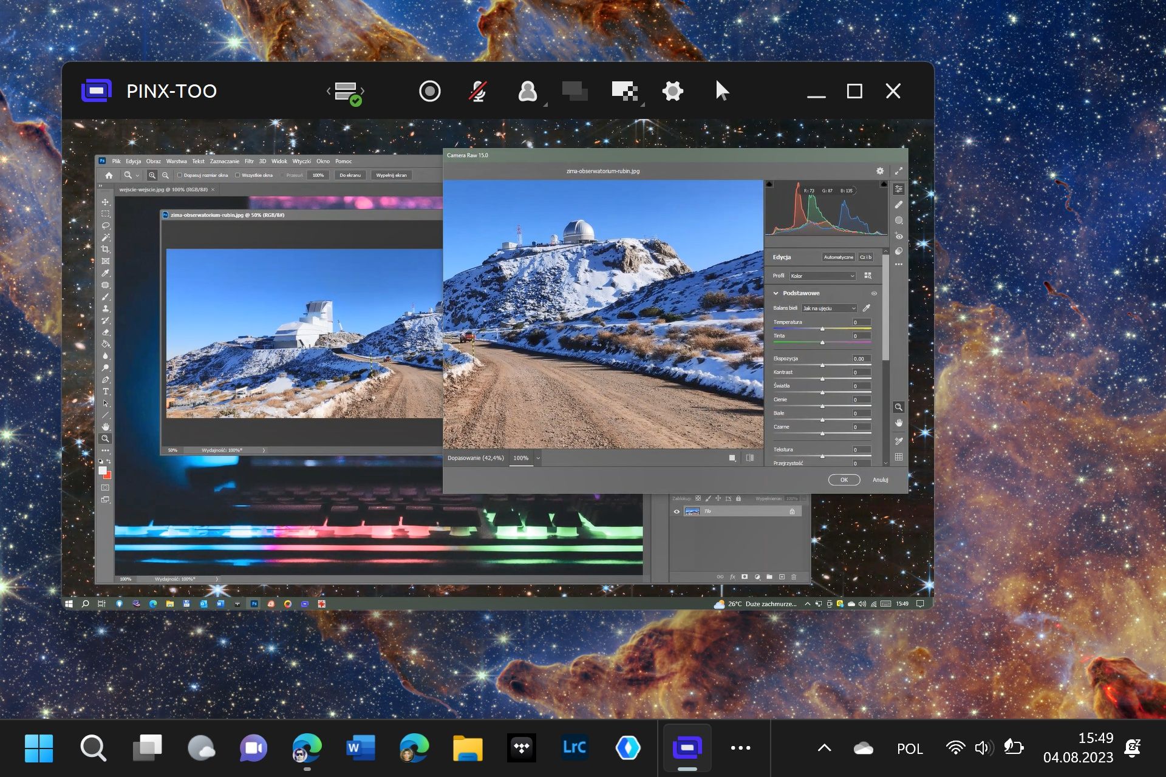Screen dimensions: 1166x777
Task: Select the Crop tool
Action: [x=106, y=249]
